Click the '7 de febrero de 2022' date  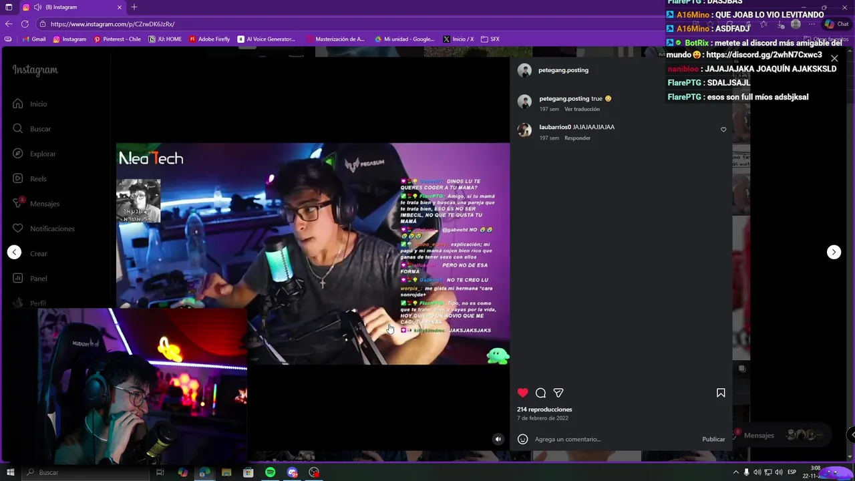(542, 418)
